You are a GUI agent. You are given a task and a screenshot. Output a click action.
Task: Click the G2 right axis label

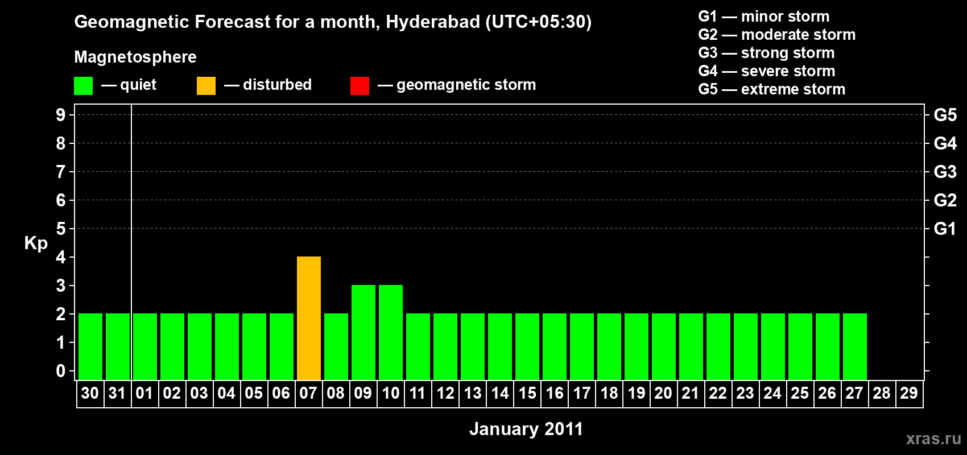click(x=945, y=200)
